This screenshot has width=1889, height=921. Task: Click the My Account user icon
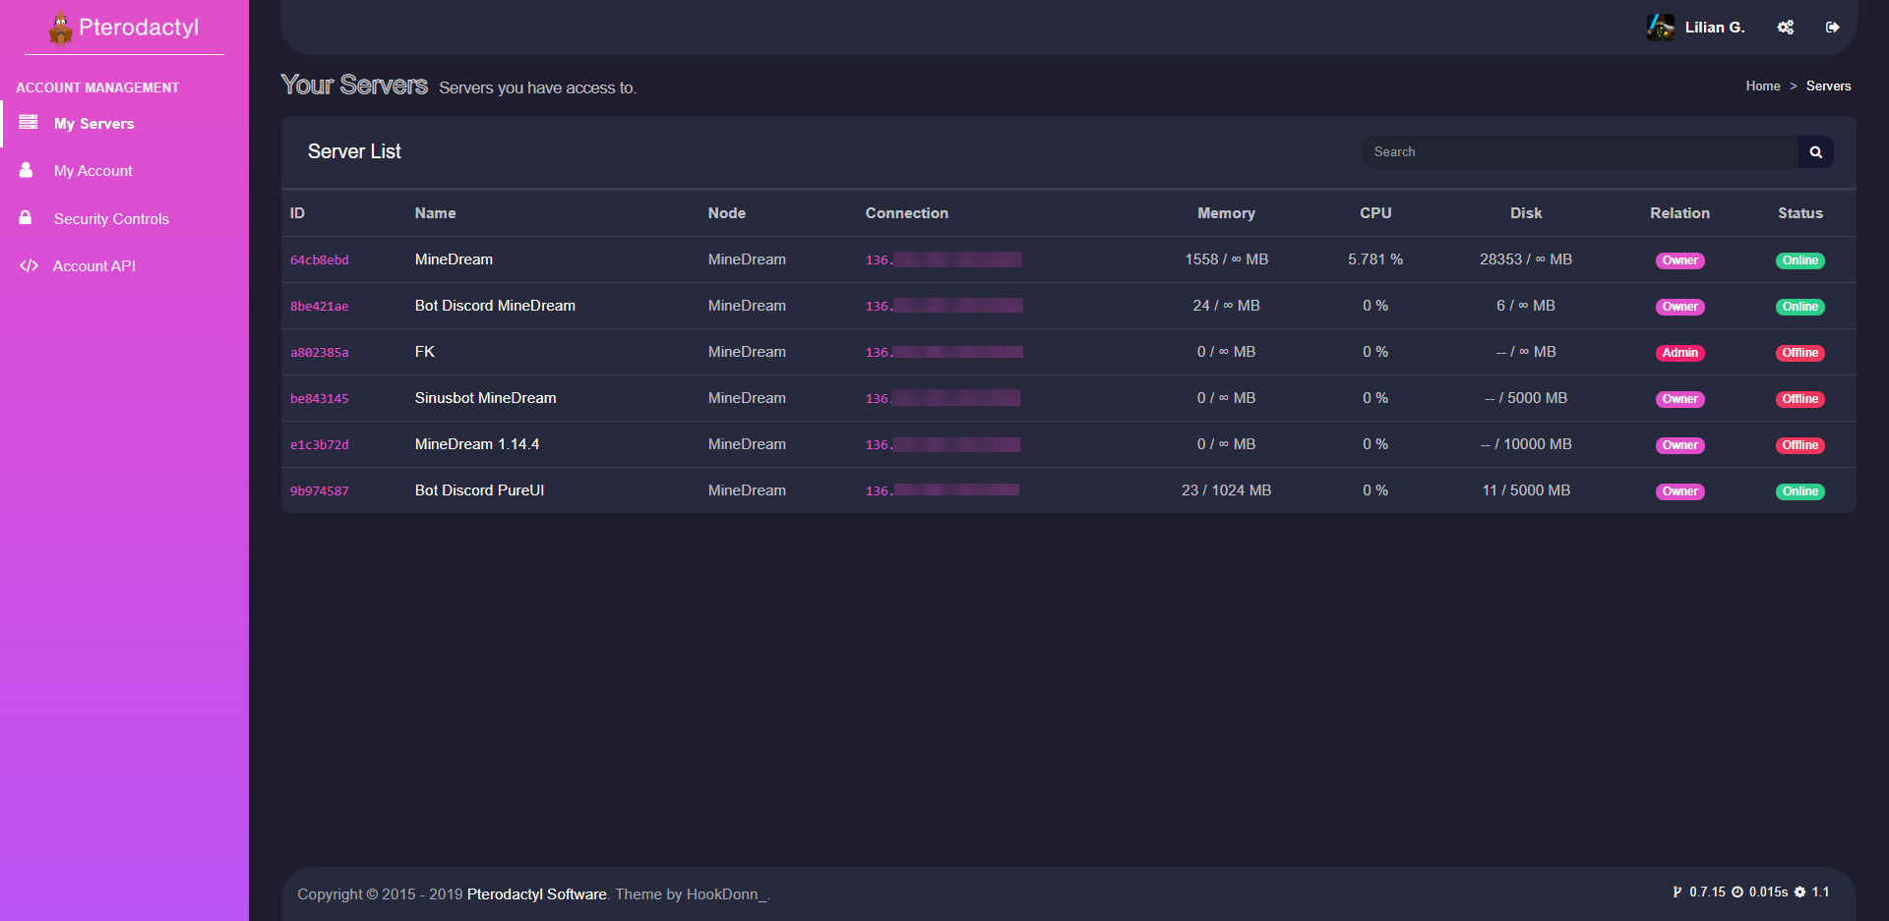pyautogui.click(x=27, y=170)
